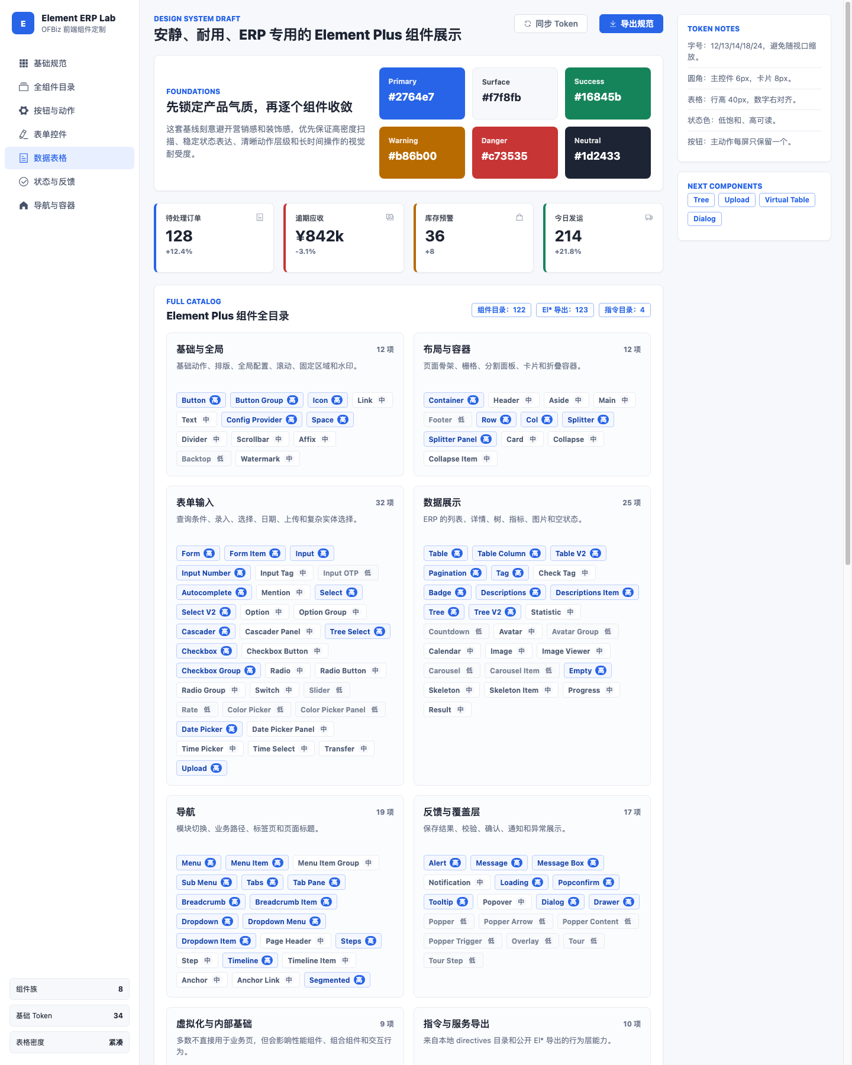The width and height of the screenshot is (852, 1065).
Task: Click the El* 导出: 123 tag
Action: point(565,310)
